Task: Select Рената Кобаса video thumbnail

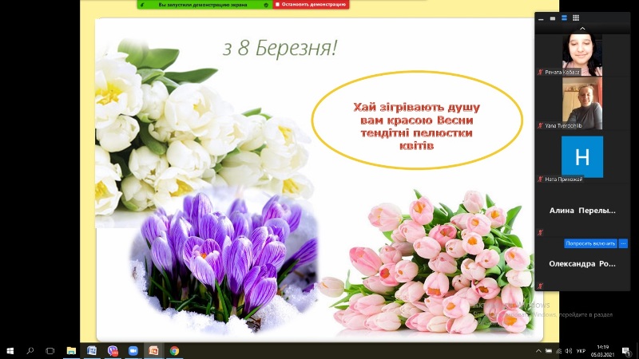Action: click(582, 55)
